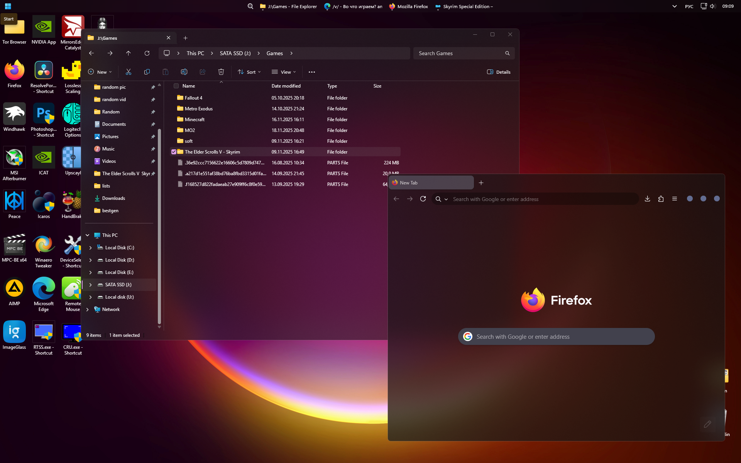Uncheck The Elder Scrolls V - Skyrim checkbox
The image size is (741, 463).
point(174,152)
